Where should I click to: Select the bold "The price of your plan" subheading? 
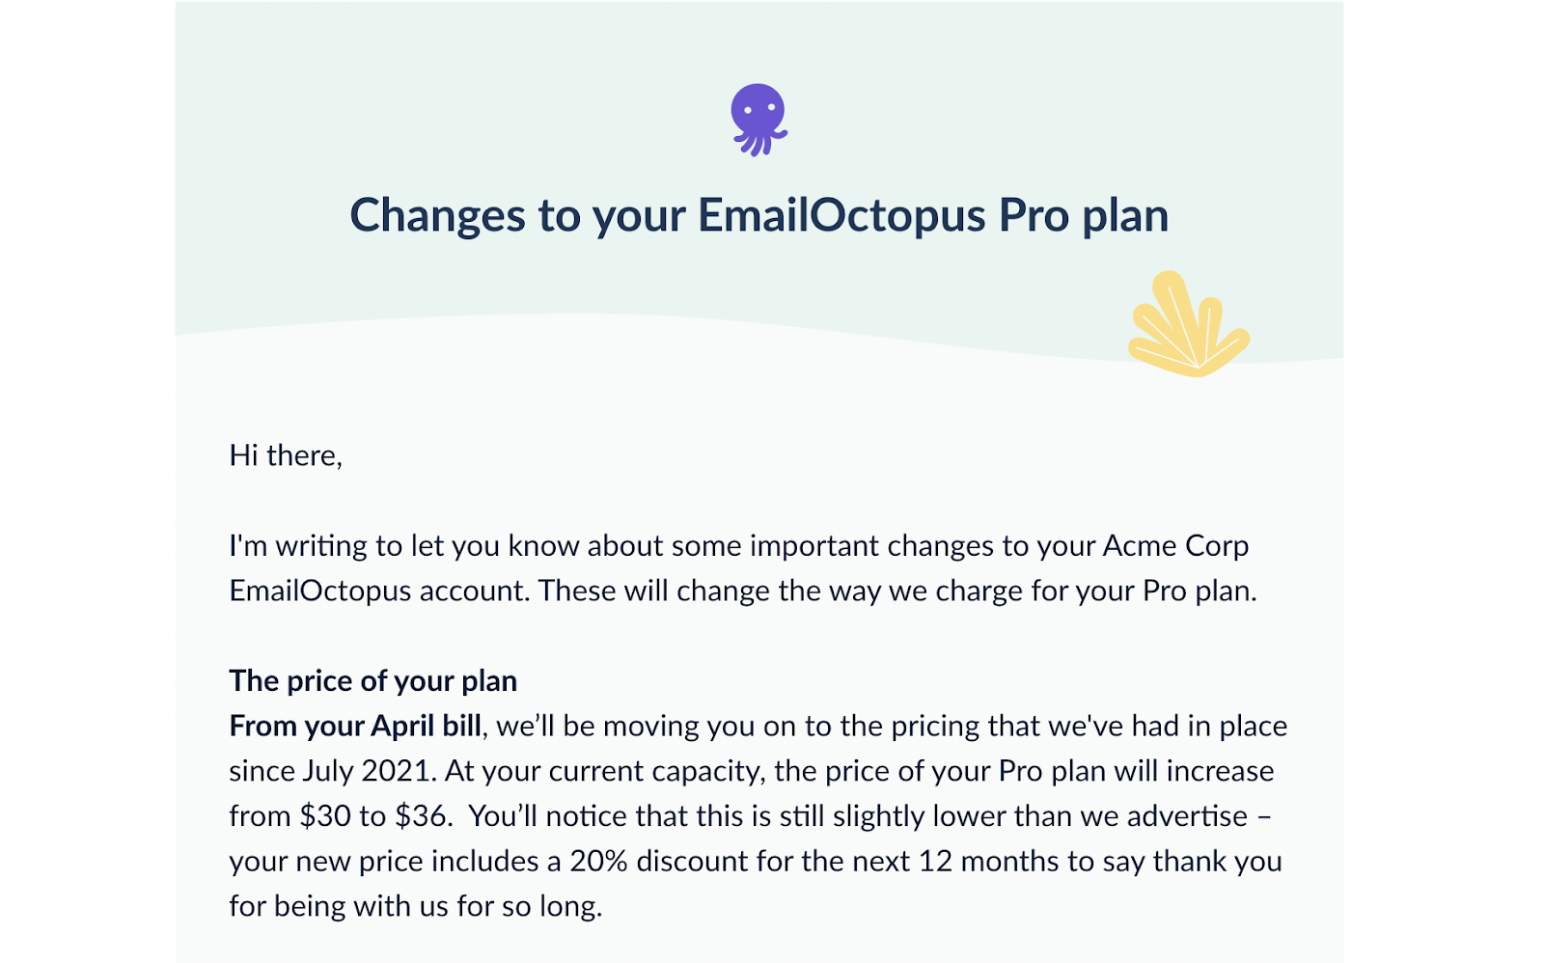(x=372, y=681)
